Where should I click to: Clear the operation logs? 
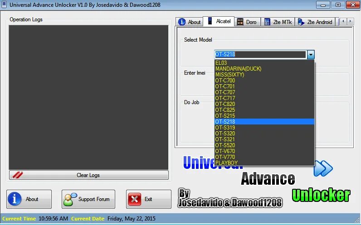89,175
